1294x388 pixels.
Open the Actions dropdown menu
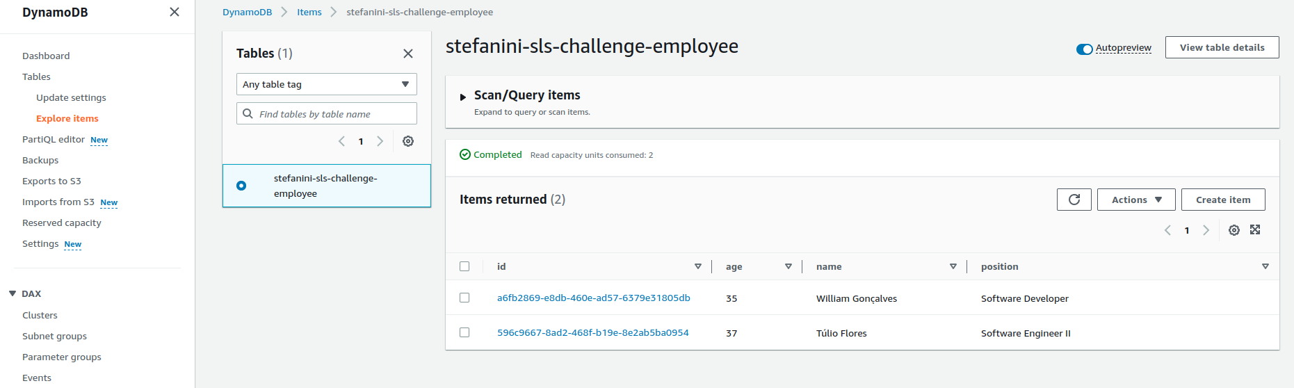(x=1136, y=200)
